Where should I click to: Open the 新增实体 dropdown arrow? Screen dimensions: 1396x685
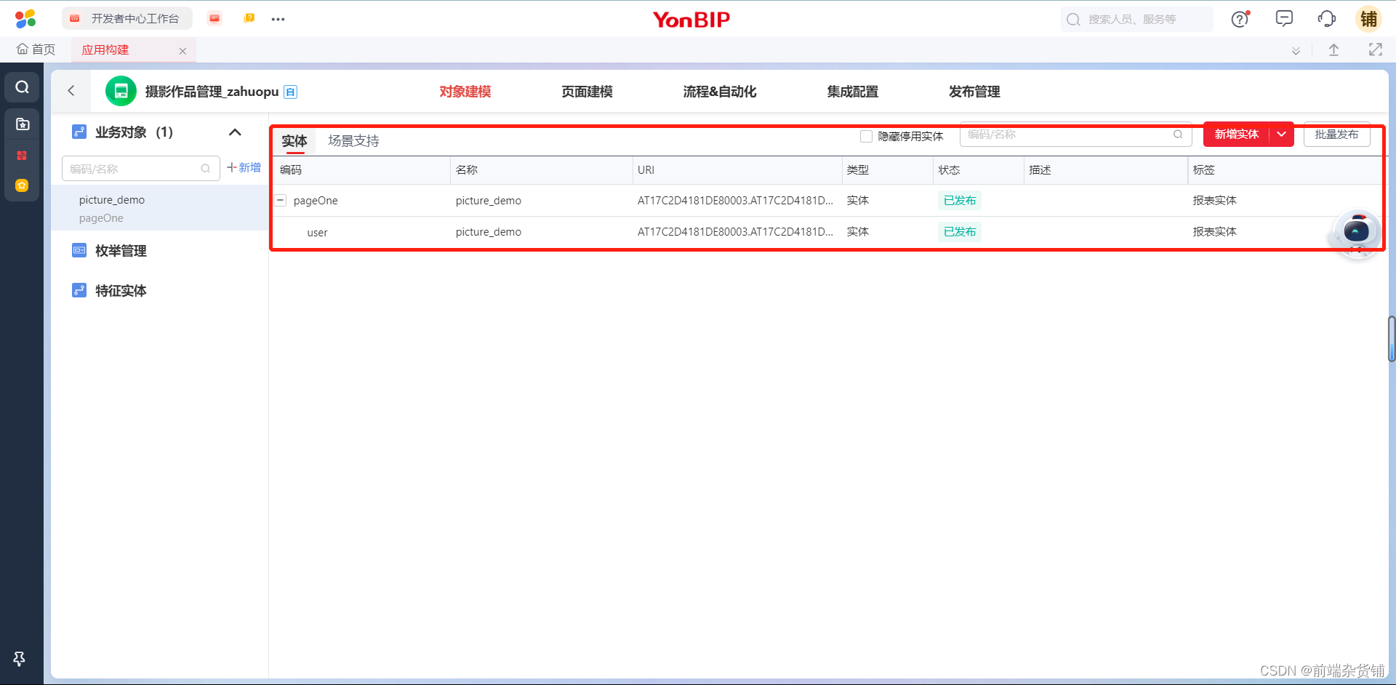point(1282,135)
